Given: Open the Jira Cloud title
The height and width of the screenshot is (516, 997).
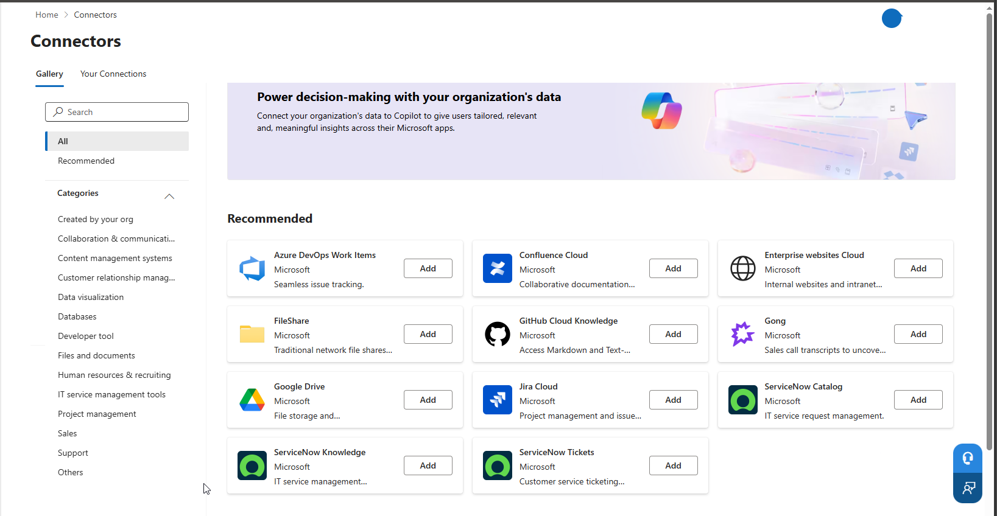Looking at the screenshot, I should tap(538, 386).
